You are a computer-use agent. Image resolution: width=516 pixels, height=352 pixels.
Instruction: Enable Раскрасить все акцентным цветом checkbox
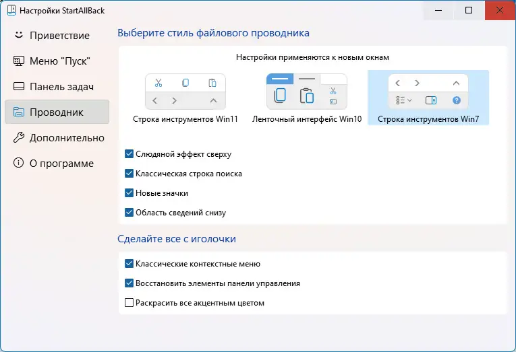[x=129, y=302]
